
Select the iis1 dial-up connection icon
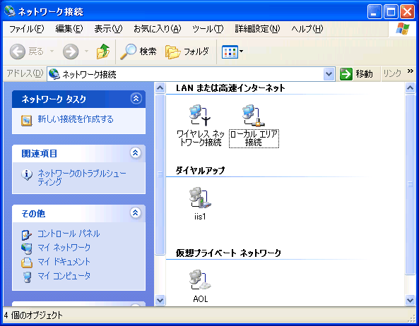[x=200, y=198]
